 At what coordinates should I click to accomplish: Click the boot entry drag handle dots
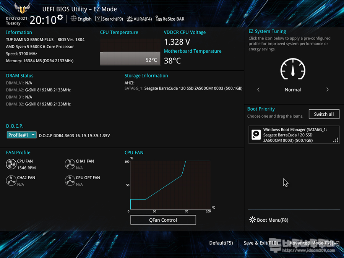click(336, 140)
